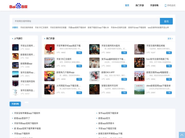This screenshot has height=138, width=185.
Task: Download 币安交易所的大股东 via 下载 button
Action: click(124, 53)
